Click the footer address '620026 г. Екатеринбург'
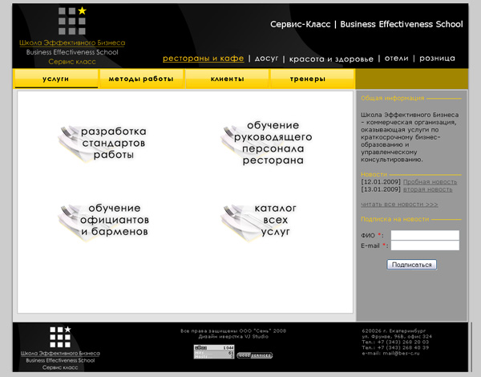481x377 pixels. (394, 331)
